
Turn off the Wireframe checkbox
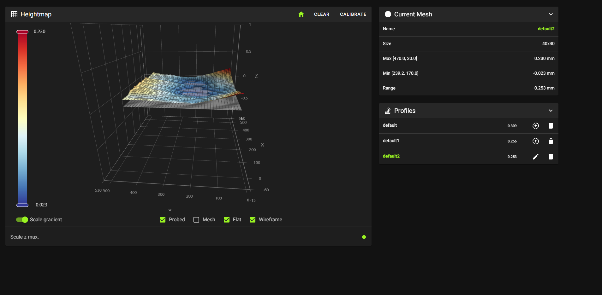pyautogui.click(x=253, y=220)
